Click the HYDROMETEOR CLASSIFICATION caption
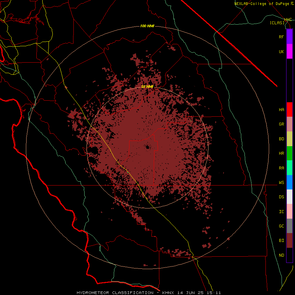 [115, 293]
